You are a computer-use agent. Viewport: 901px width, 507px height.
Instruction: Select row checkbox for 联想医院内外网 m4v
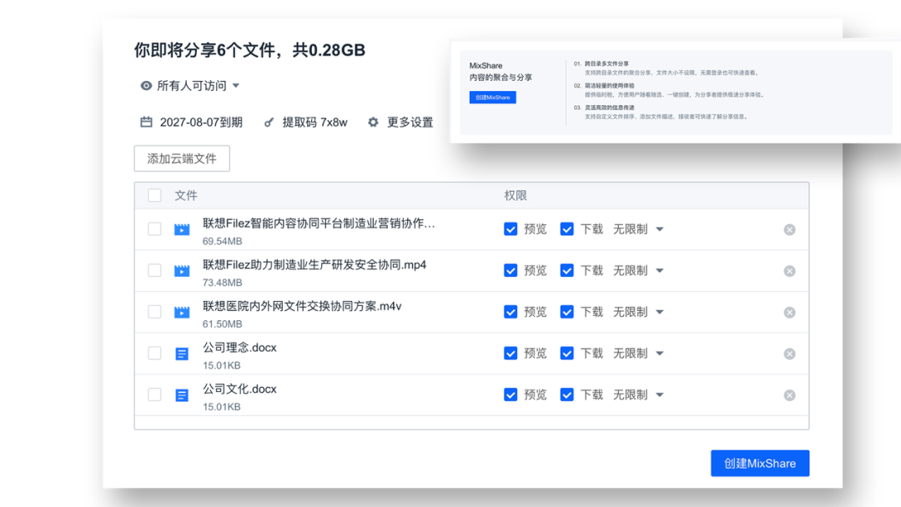coord(154,312)
